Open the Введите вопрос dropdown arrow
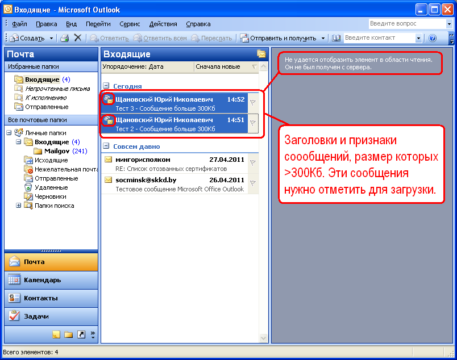Viewport: 457px width, 360px height. [449, 24]
